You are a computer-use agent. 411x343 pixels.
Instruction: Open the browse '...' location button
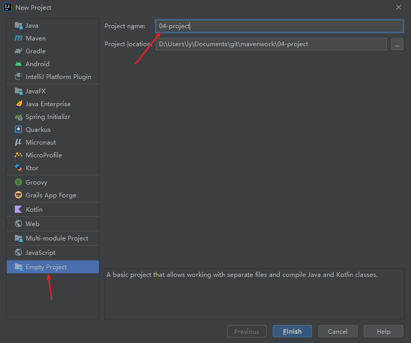(397, 44)
